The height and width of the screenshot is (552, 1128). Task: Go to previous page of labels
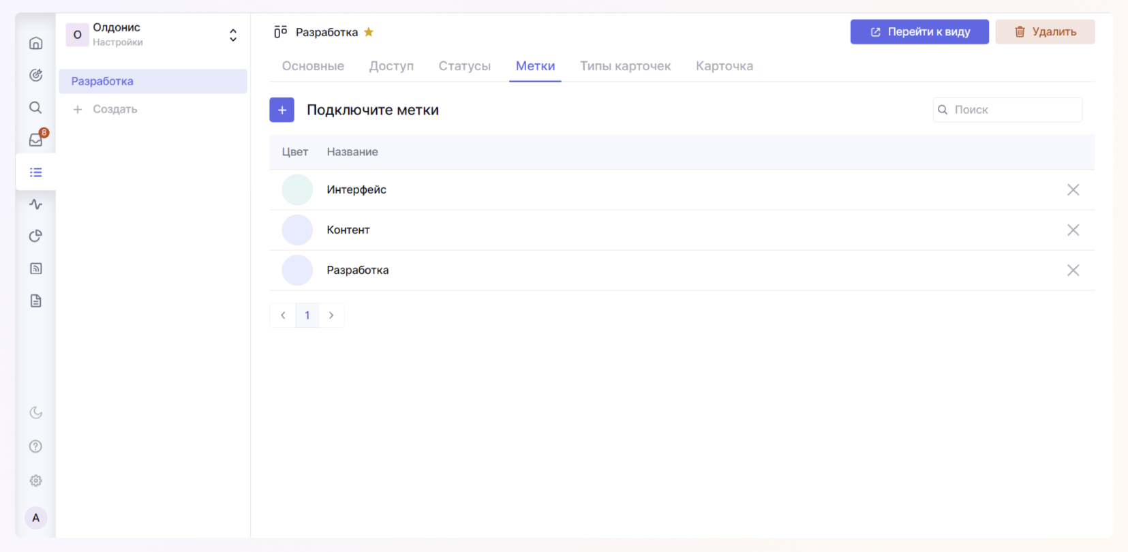283,316
